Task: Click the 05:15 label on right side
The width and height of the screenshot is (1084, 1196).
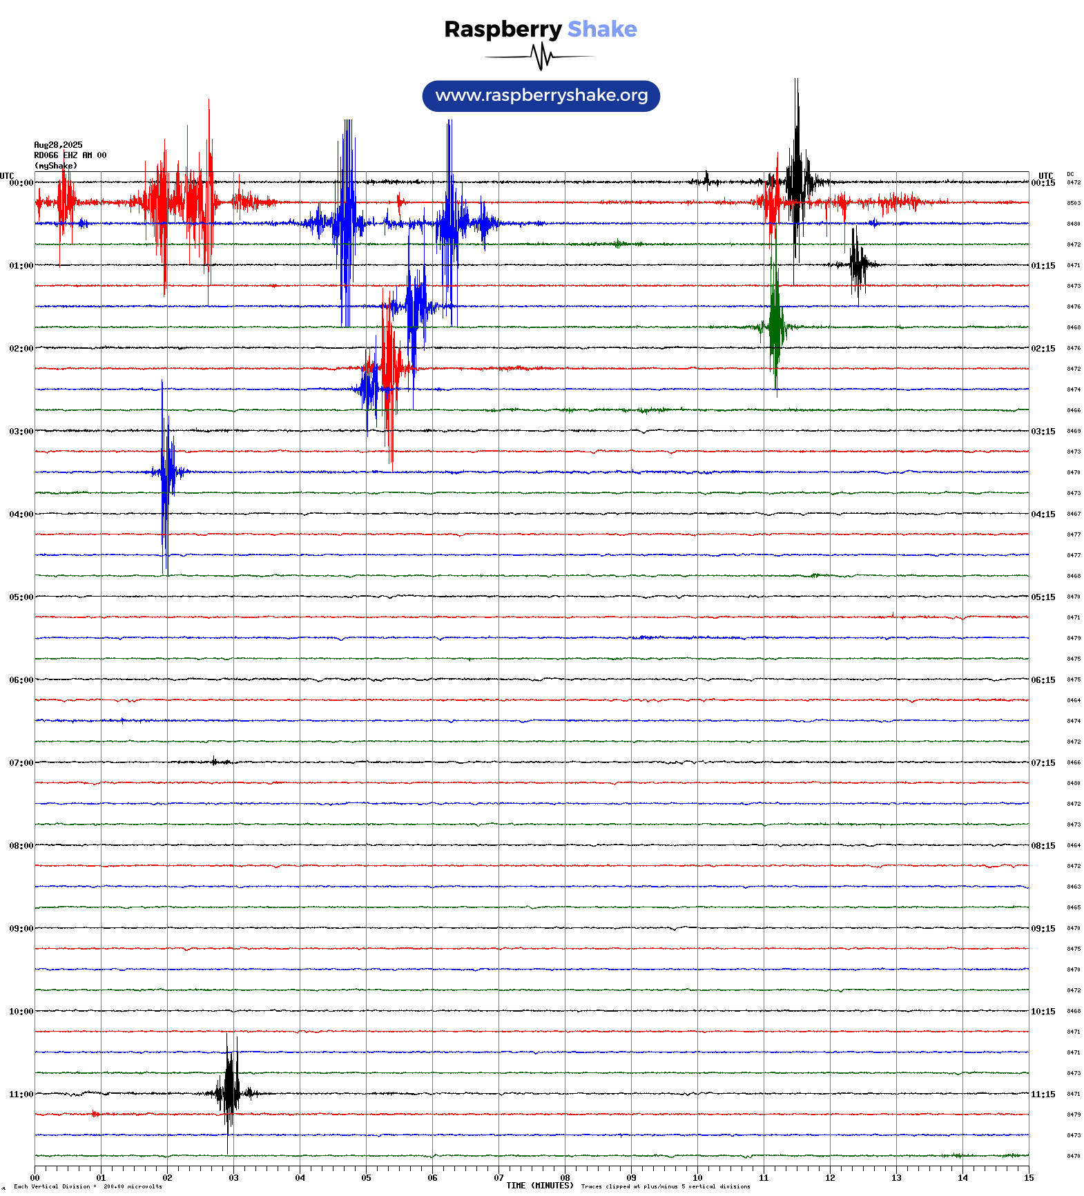Action: 1043,597
